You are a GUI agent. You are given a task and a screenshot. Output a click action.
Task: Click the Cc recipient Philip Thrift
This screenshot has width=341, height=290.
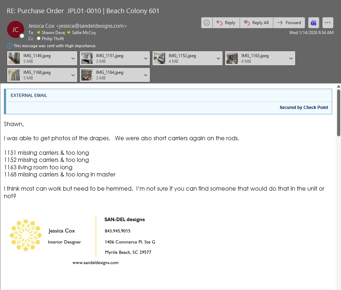(x=53, y=39)
